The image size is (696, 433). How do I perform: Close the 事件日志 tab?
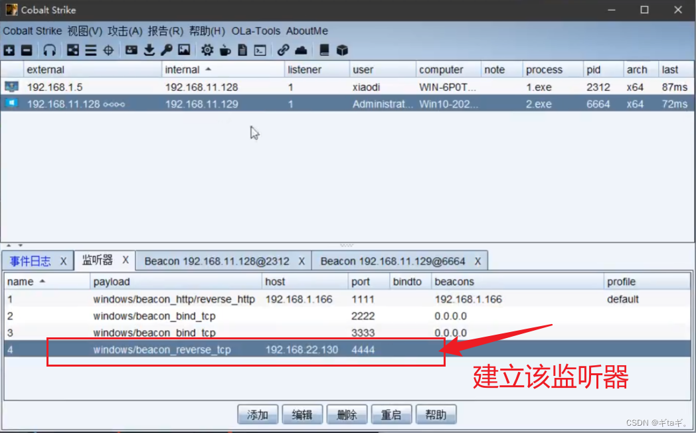pyautogui.click(x=64, y=261)
